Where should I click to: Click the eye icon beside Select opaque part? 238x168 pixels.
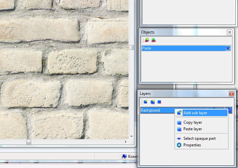coord(179,138)
